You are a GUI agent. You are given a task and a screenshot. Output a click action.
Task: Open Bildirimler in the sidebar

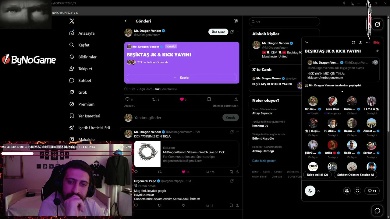point(83,57)
